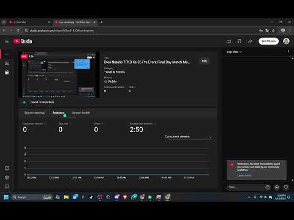The height and width of the screenshot is (220, 294).
Task: Click the network icon in system tray
Action: tap(261, 197)
